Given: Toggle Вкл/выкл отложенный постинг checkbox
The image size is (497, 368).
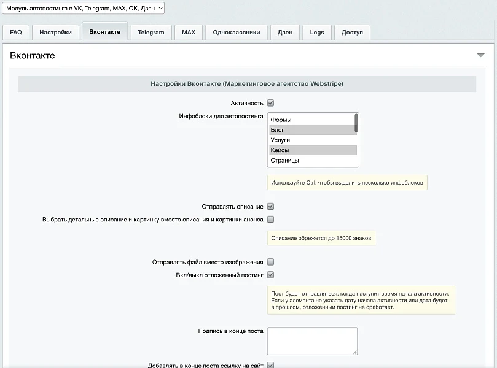Looking at the screenshot, I should click(271, 275).
